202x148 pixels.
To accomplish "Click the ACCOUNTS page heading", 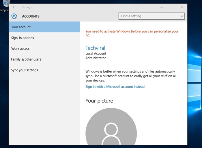I will click(31, 16).
